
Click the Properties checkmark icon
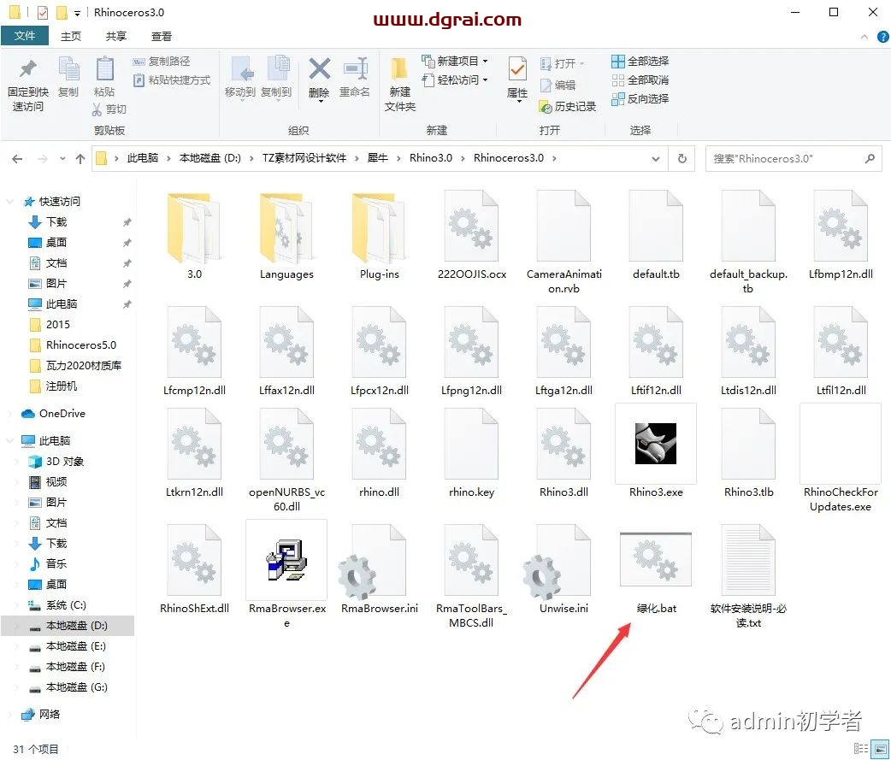517,69
